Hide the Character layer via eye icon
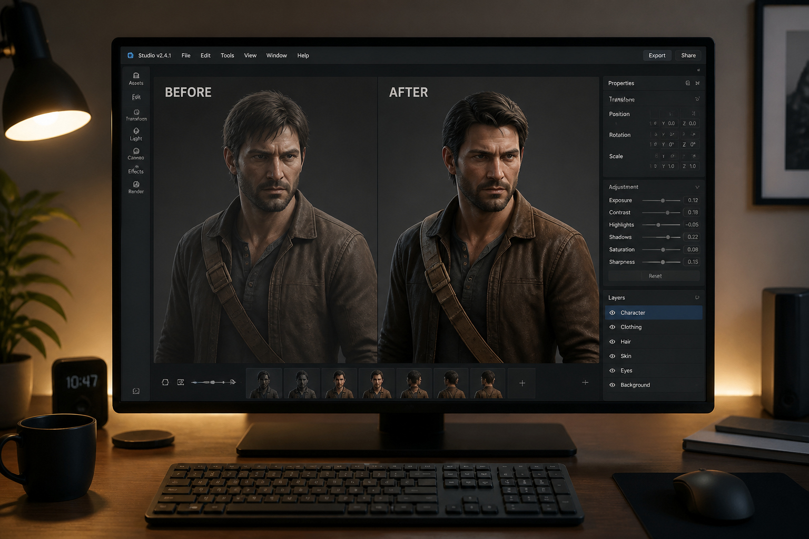This screenshot has width=809, height=539. click(613, 313)
